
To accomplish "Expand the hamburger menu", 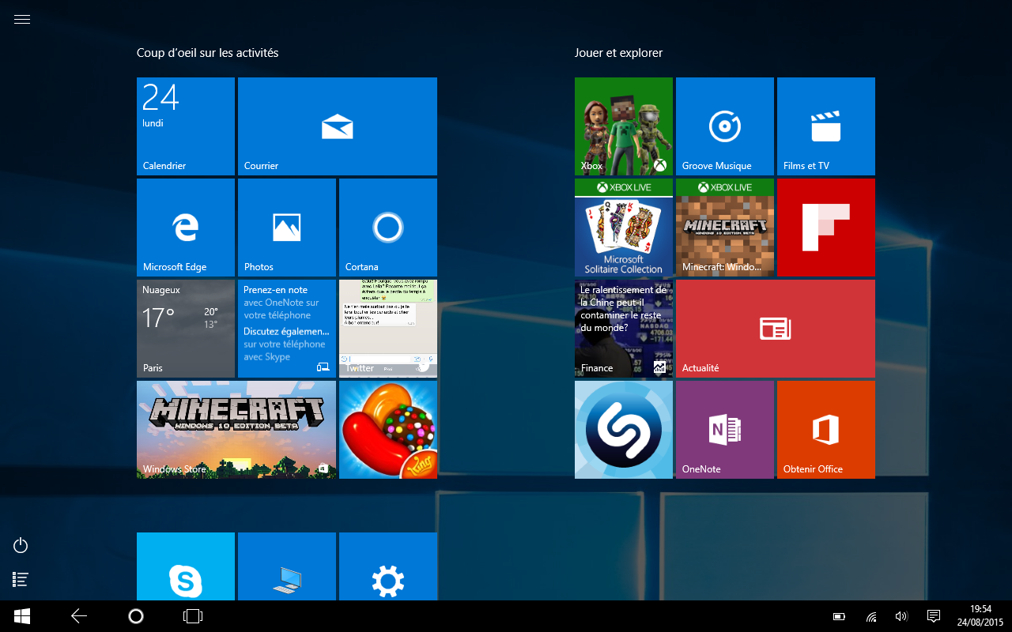I will click(x=22, y=20).
